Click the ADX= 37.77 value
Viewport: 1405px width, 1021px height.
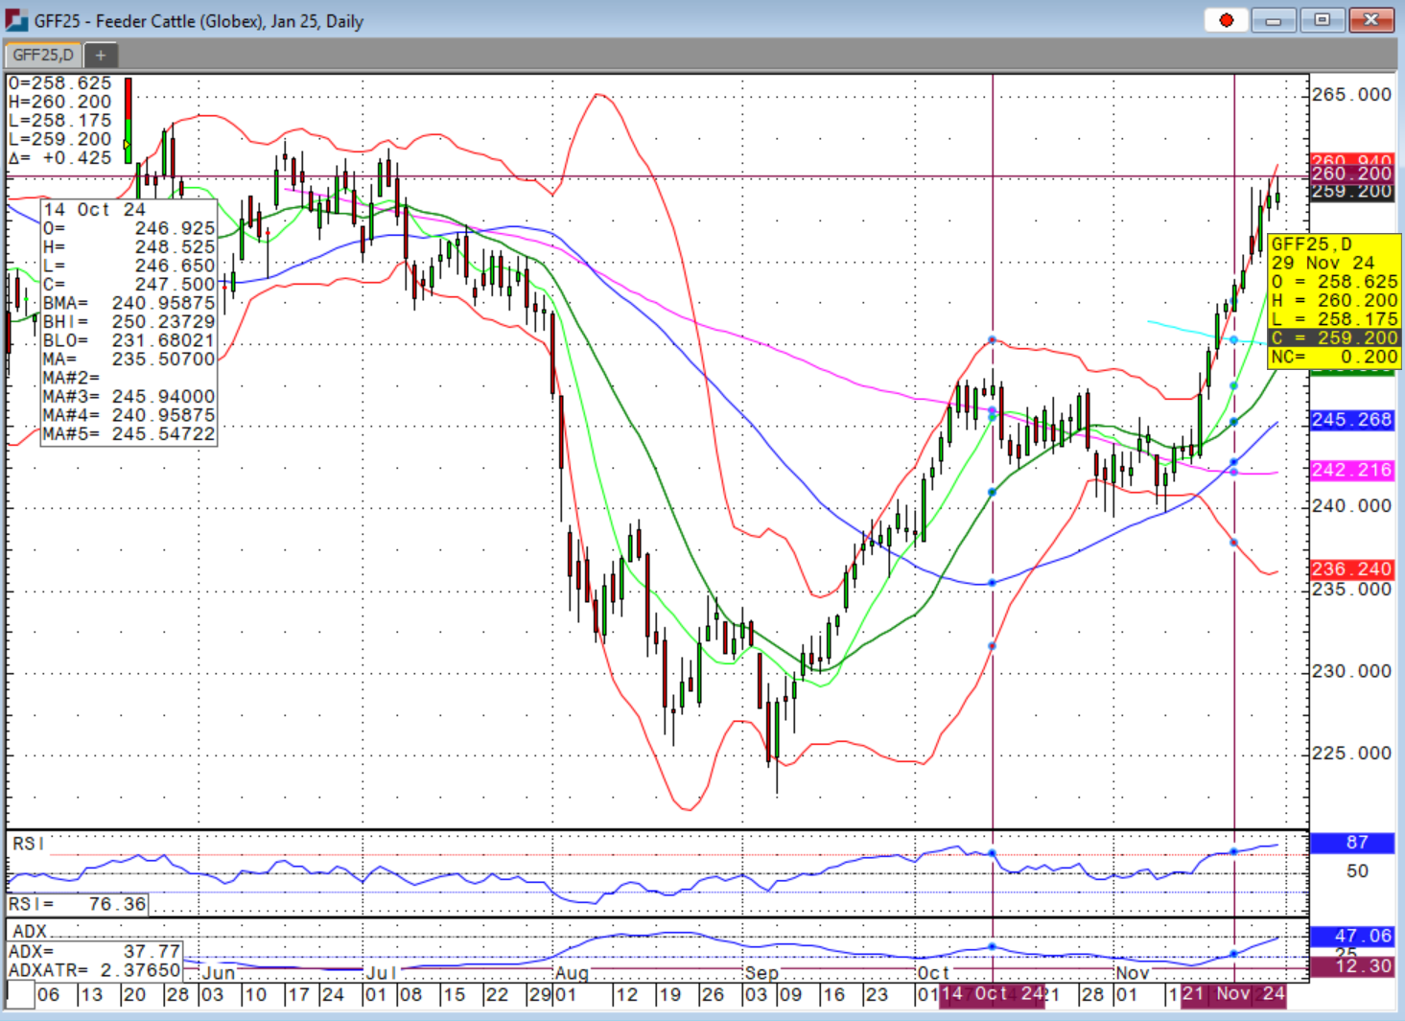(x=95, y=951)
